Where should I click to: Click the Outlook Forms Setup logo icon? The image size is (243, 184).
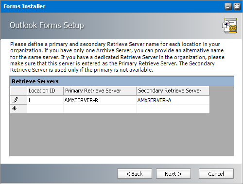pos(230,26)
